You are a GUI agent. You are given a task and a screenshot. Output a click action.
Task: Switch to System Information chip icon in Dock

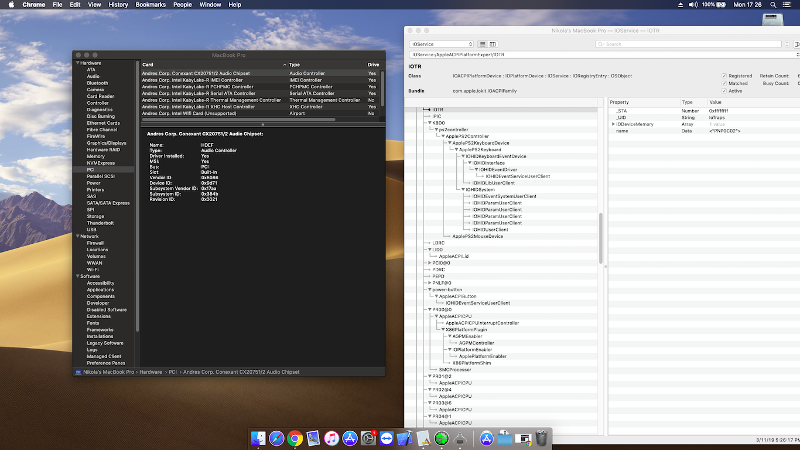(460, 438)
